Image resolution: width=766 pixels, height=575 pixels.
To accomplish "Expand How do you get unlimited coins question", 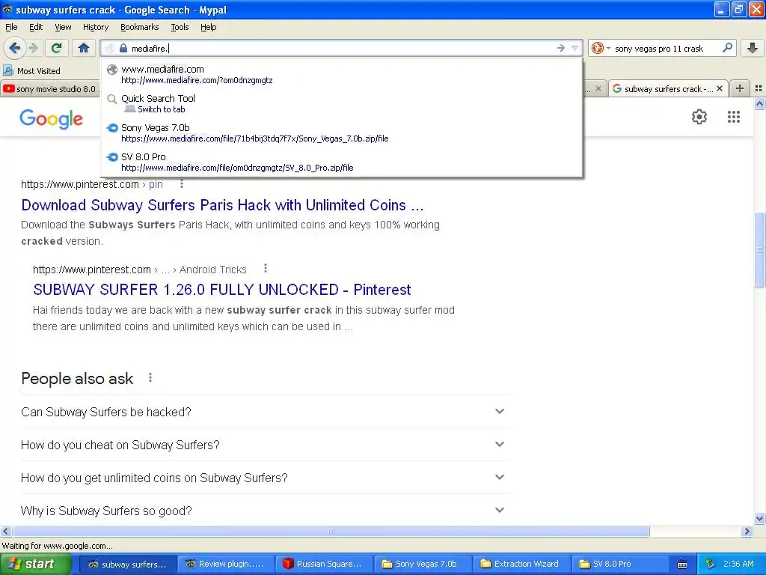I will [x=264, y=477].
